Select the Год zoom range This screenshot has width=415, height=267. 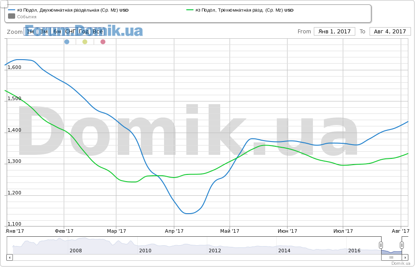83,32
